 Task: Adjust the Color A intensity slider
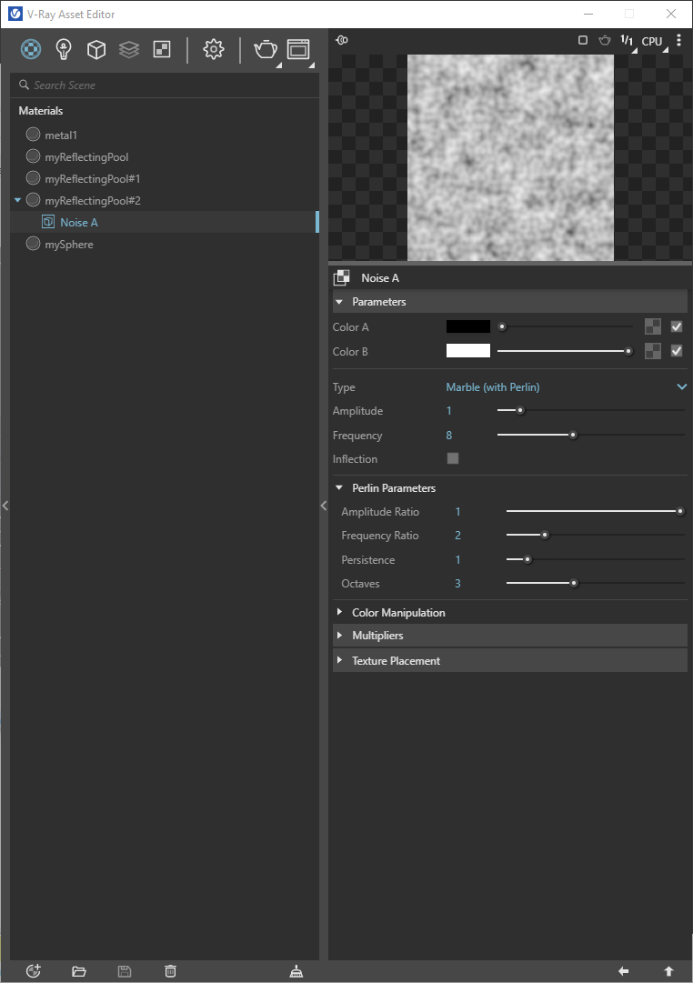(565, 326)
